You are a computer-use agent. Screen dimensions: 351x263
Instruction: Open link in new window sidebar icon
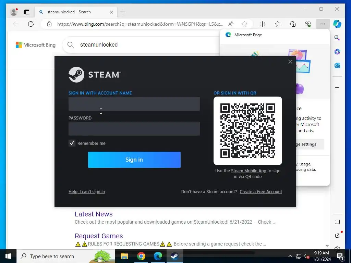(337, 236)
